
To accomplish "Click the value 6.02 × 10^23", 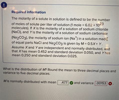I will pos(94,25).
